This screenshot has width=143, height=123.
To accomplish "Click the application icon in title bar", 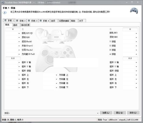I will click(x=3, y=2).
